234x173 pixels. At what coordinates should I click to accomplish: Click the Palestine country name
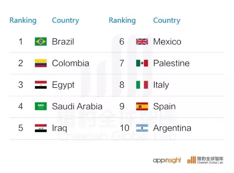pos(171,63)
